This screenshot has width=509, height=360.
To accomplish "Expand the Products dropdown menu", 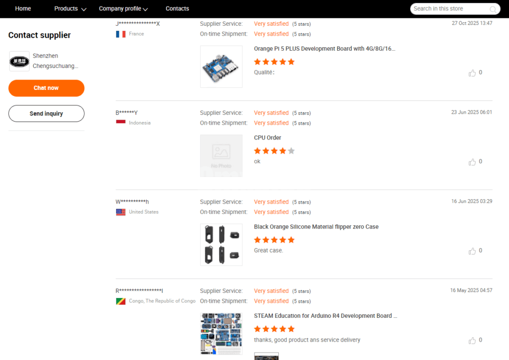I will coord(70,8).
